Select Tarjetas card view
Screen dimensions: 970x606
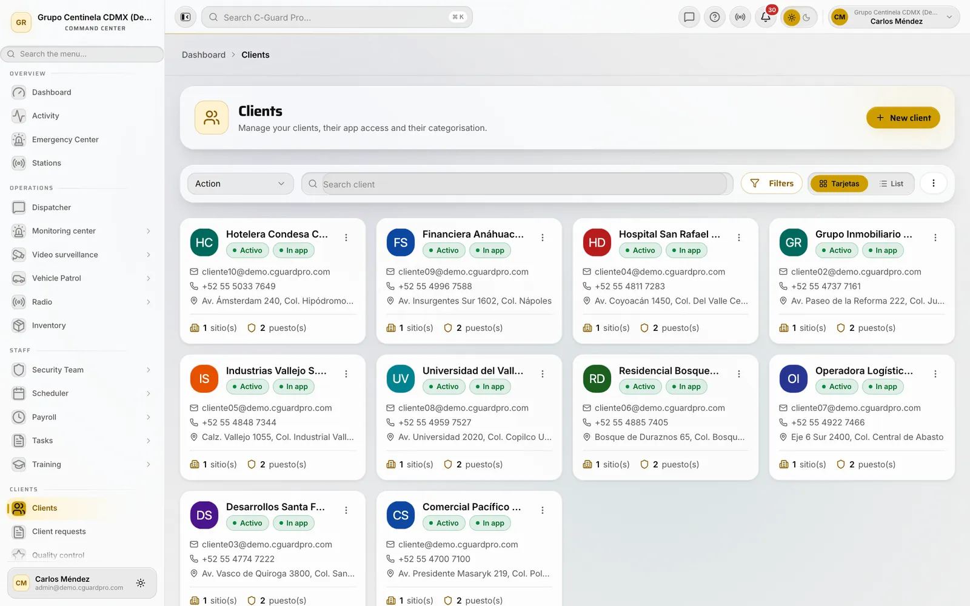(x=839, y=184)
